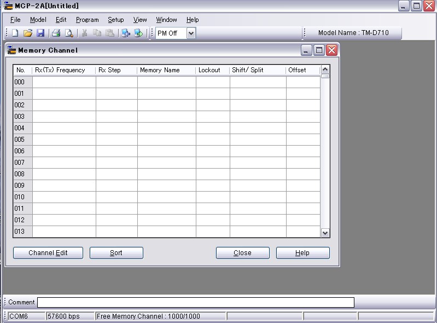Select channel row 009
This screenshot has width=437, height=323.
tap(167, 186)
